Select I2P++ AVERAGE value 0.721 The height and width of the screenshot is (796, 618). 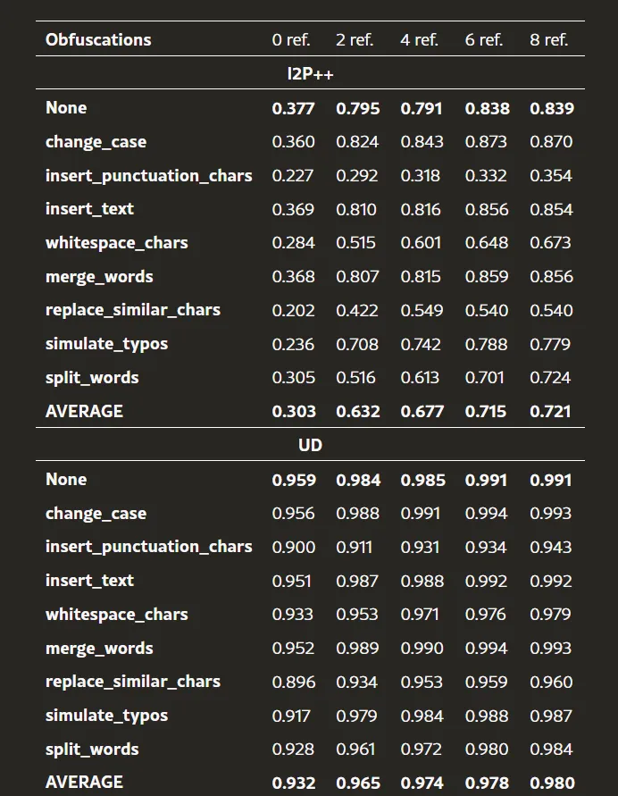point(550,411)
